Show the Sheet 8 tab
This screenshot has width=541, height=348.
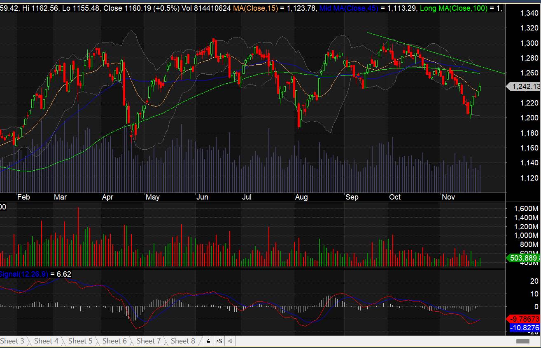(183, 341)
